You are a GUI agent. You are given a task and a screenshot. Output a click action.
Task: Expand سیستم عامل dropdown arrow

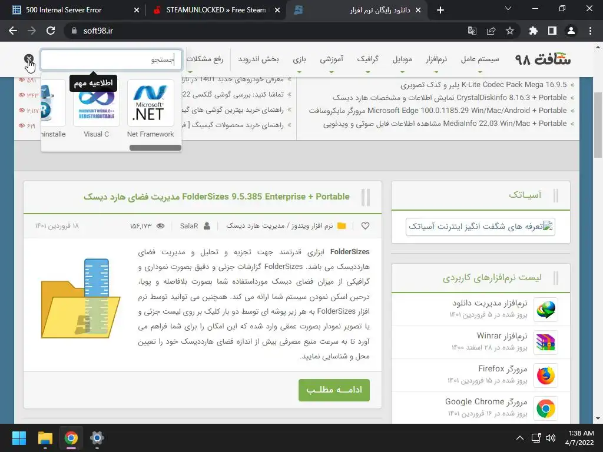[480, 72]
